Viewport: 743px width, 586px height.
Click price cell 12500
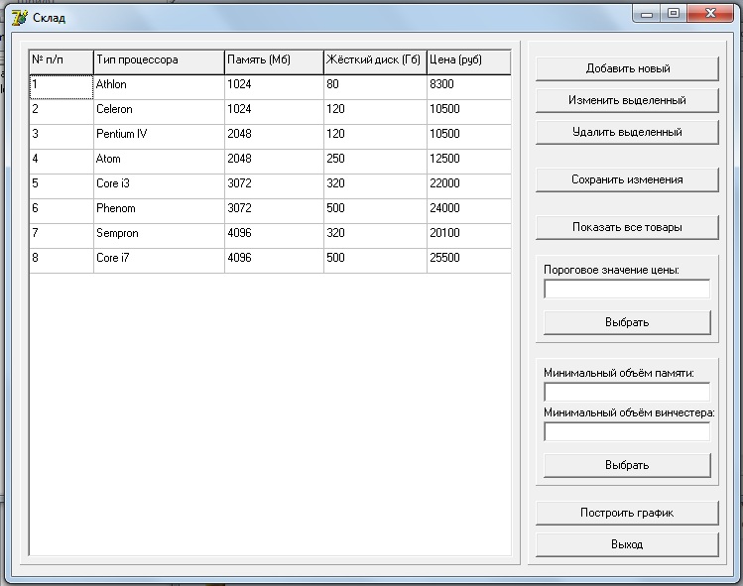point(469,162)
